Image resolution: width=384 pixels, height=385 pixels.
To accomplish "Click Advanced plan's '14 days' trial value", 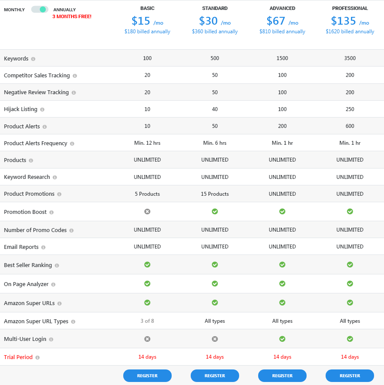I will (x=282, y=357).
